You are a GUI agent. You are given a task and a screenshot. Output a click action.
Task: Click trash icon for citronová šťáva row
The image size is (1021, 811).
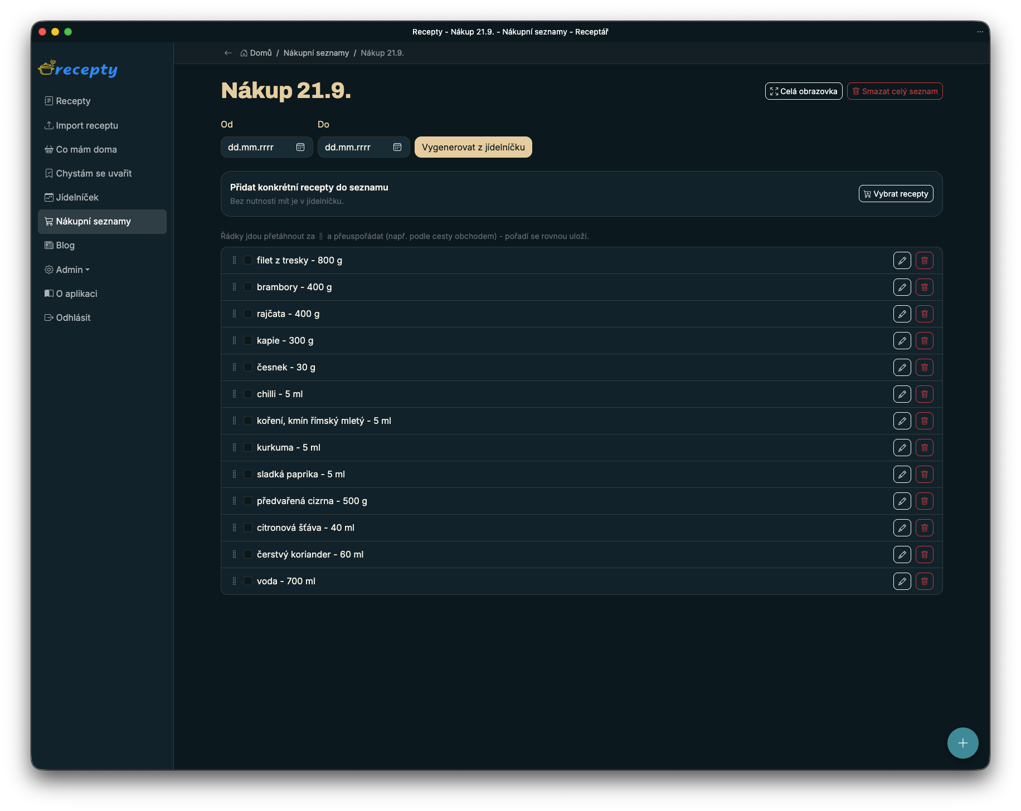click(924, 527)
